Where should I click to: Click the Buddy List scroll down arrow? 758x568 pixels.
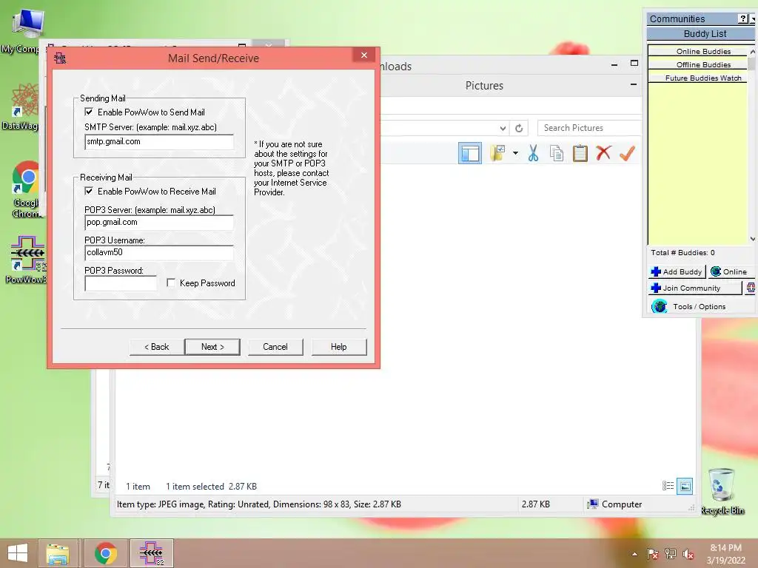coord(752,239)
